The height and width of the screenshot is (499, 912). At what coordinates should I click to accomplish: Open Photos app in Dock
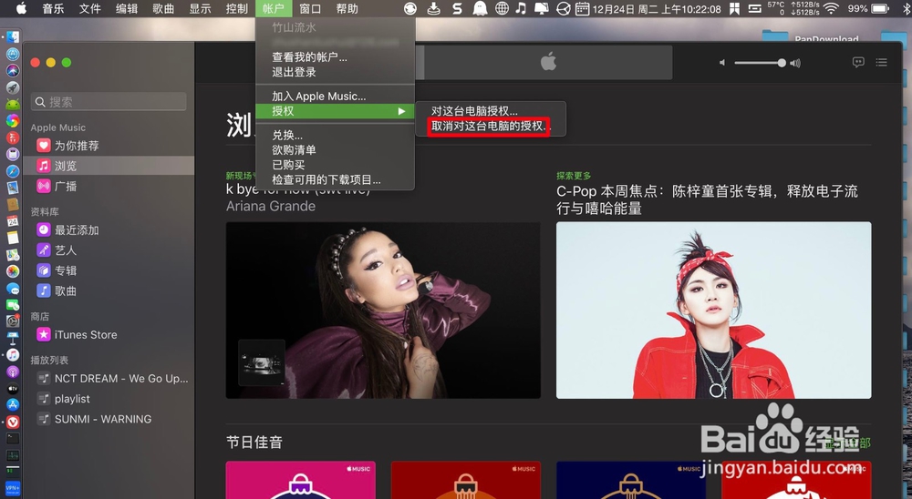click(12, 271)
